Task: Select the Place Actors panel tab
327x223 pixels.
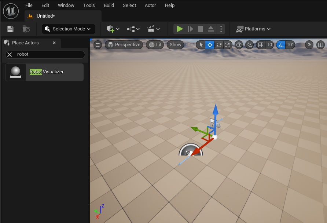Action: [32, 43]
